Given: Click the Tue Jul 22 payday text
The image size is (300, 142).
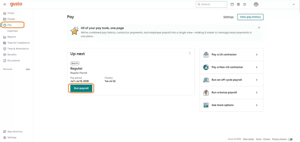Looking at the screenshot, I should pyautogui.click(x=110, y=81).
